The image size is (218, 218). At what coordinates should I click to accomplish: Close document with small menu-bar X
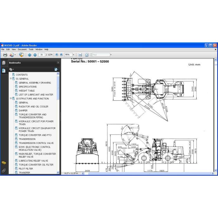click(x=216, y=49)
